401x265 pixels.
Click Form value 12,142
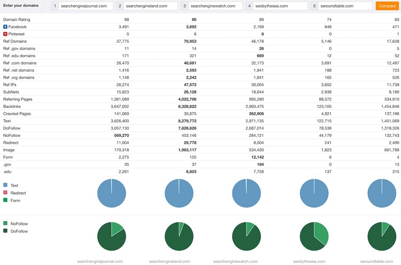[258, 157]
